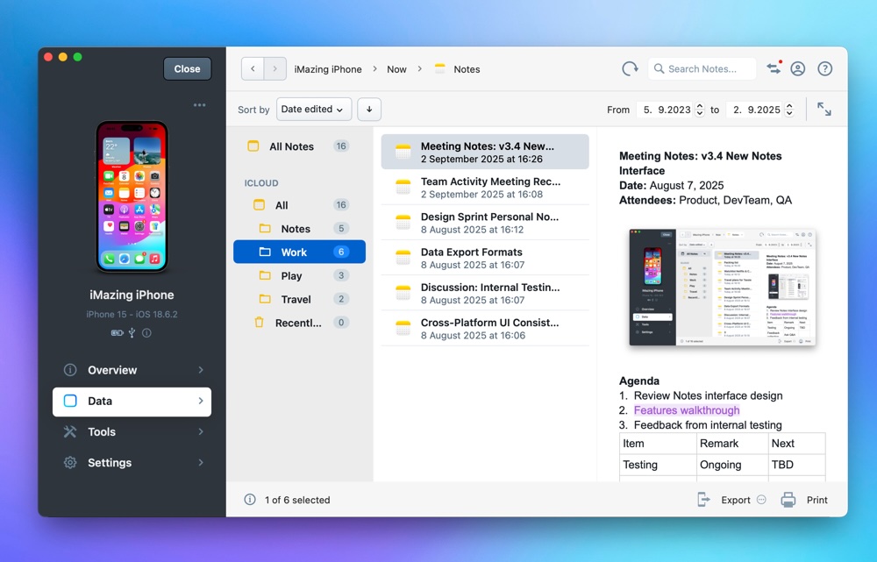Select the All Notes item
The height and width of the screenshot is (562, 877).
coord(299,146)
